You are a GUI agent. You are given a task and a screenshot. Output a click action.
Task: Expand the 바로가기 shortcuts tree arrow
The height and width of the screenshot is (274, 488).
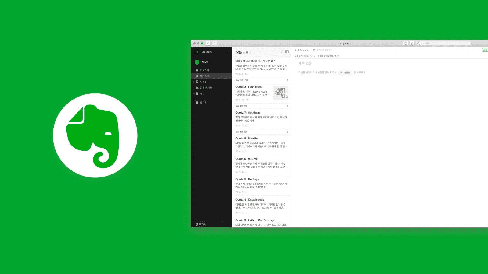[x=194, y=70]
